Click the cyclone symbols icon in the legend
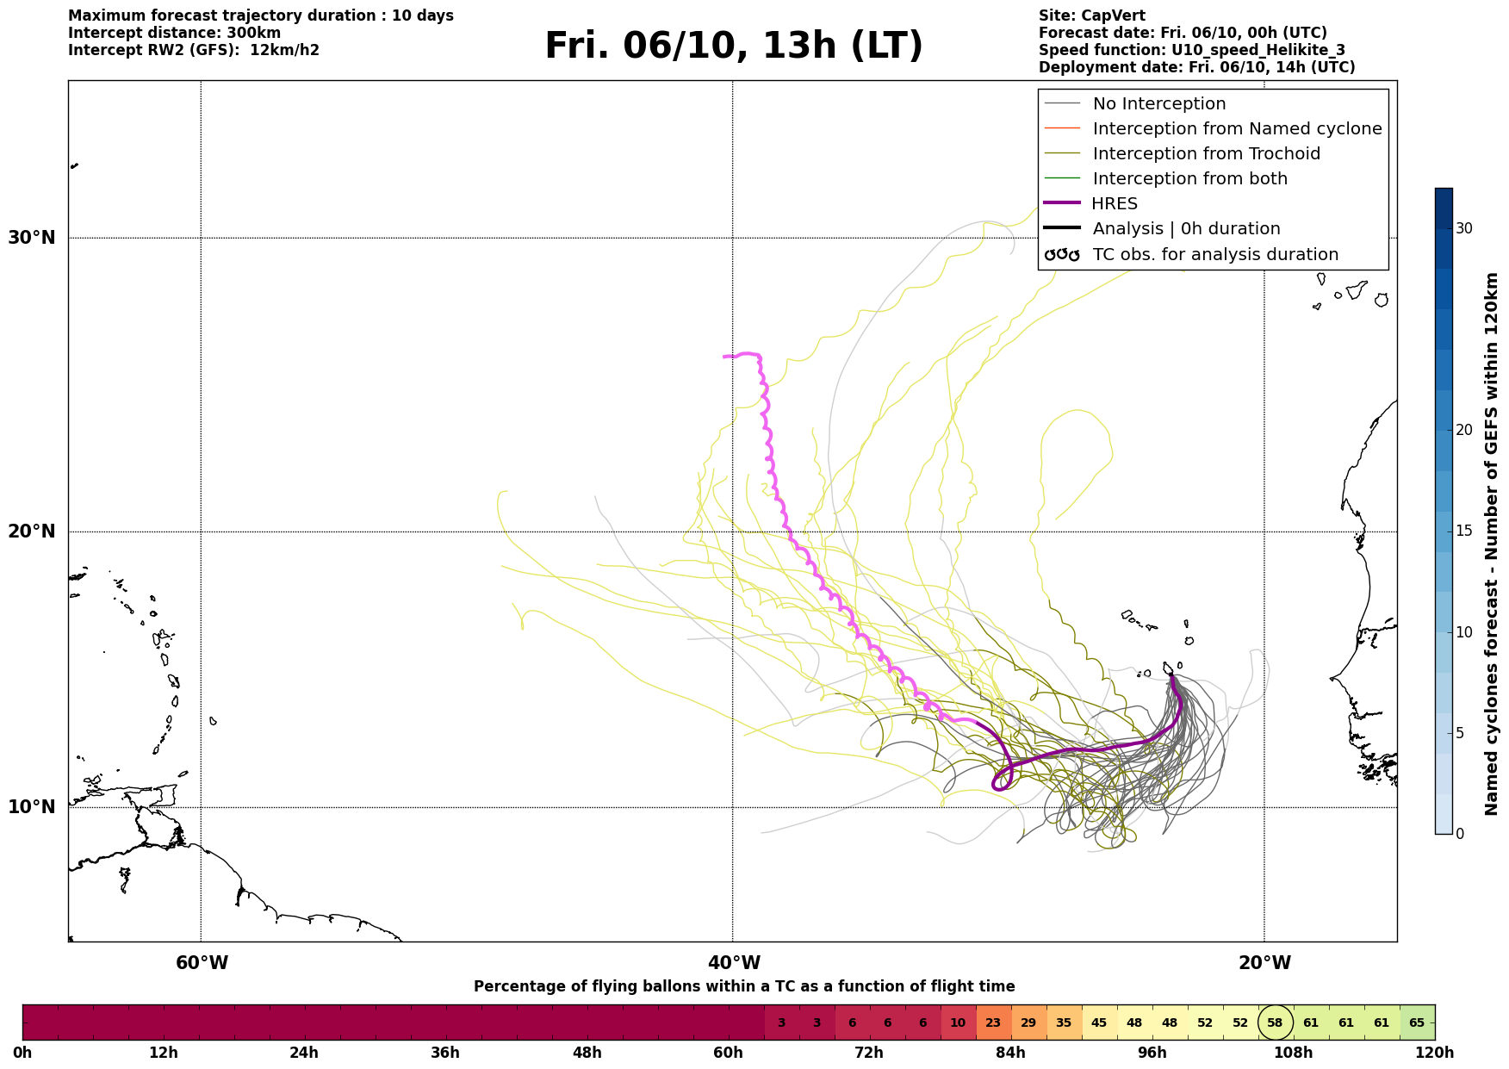1509x1069 pixels. 1062,254
